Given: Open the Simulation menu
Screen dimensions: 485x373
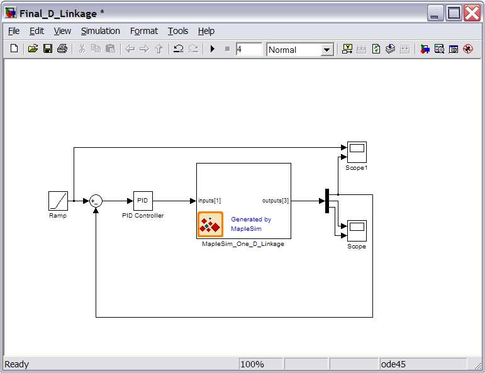Looking at the screenshot, I should (100, 31).
